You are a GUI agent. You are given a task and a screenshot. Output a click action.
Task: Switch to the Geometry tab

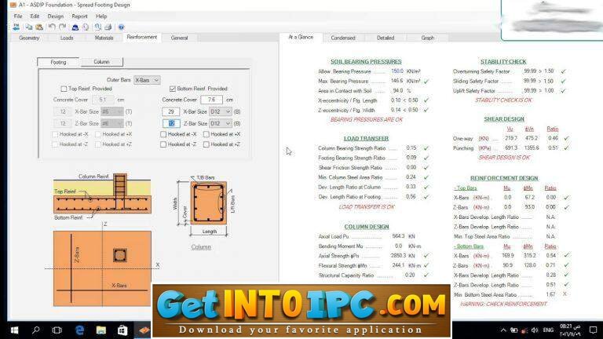click(29, 38)
